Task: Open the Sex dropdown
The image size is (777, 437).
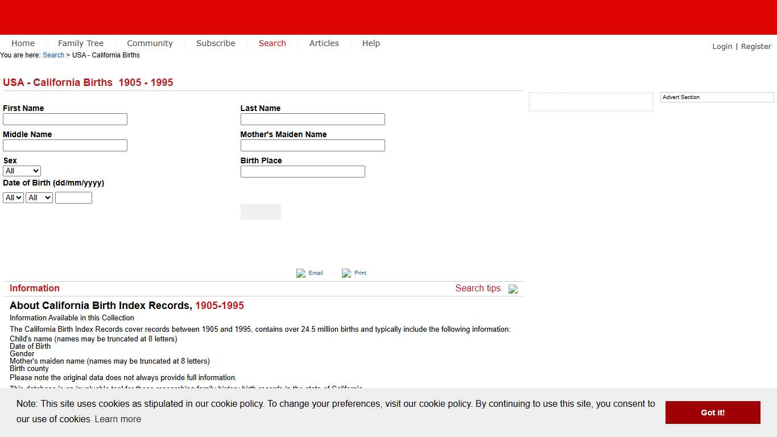Action: coord(21,171)
